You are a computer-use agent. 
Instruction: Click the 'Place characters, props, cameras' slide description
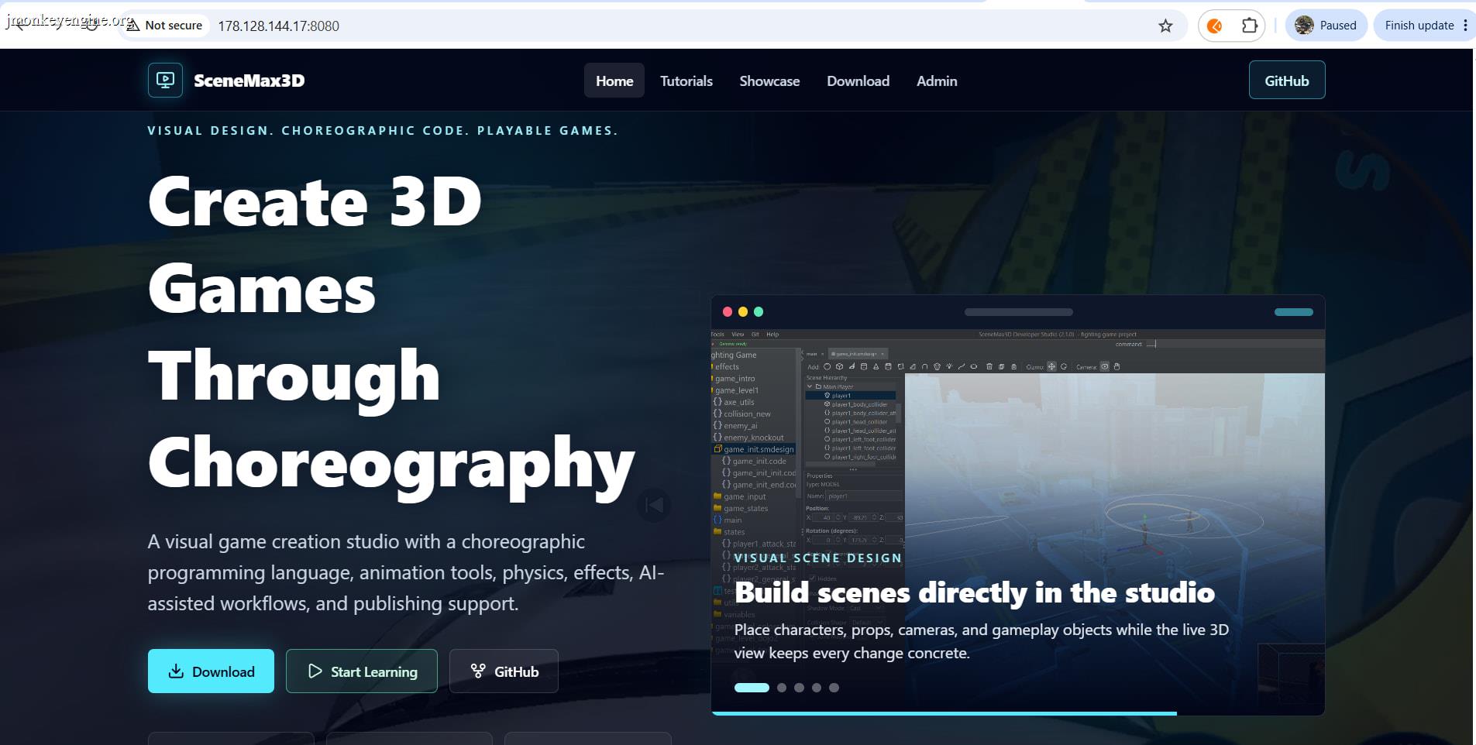coord(982,641)
